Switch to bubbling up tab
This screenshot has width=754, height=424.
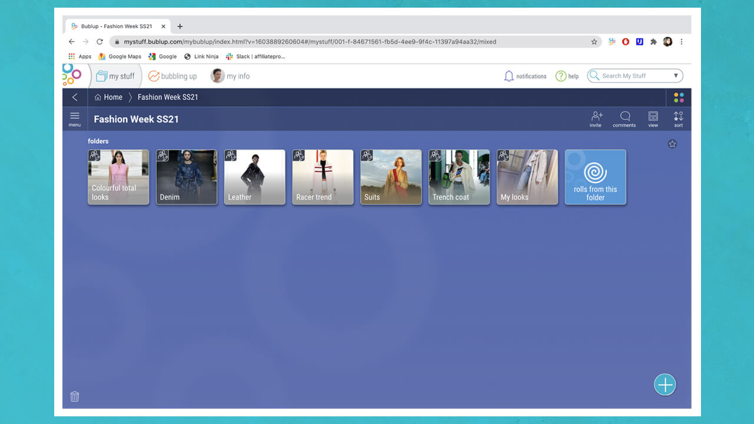(173, 76)
